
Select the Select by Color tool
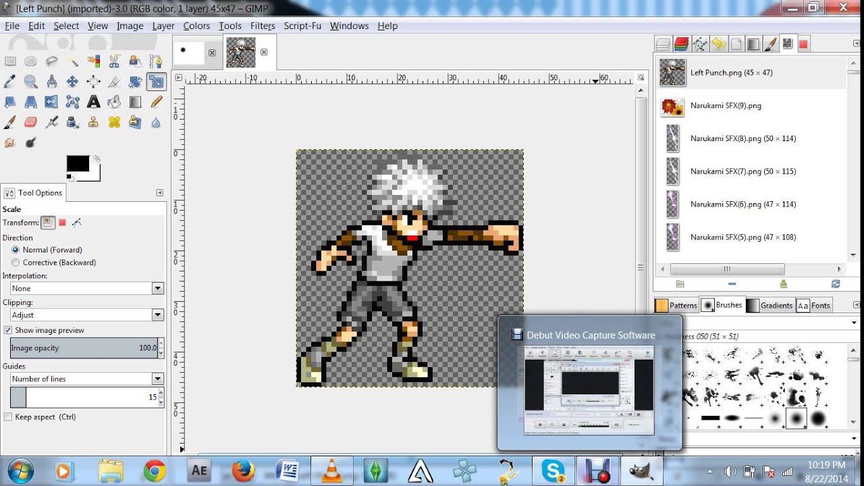(x=93, y=61)
